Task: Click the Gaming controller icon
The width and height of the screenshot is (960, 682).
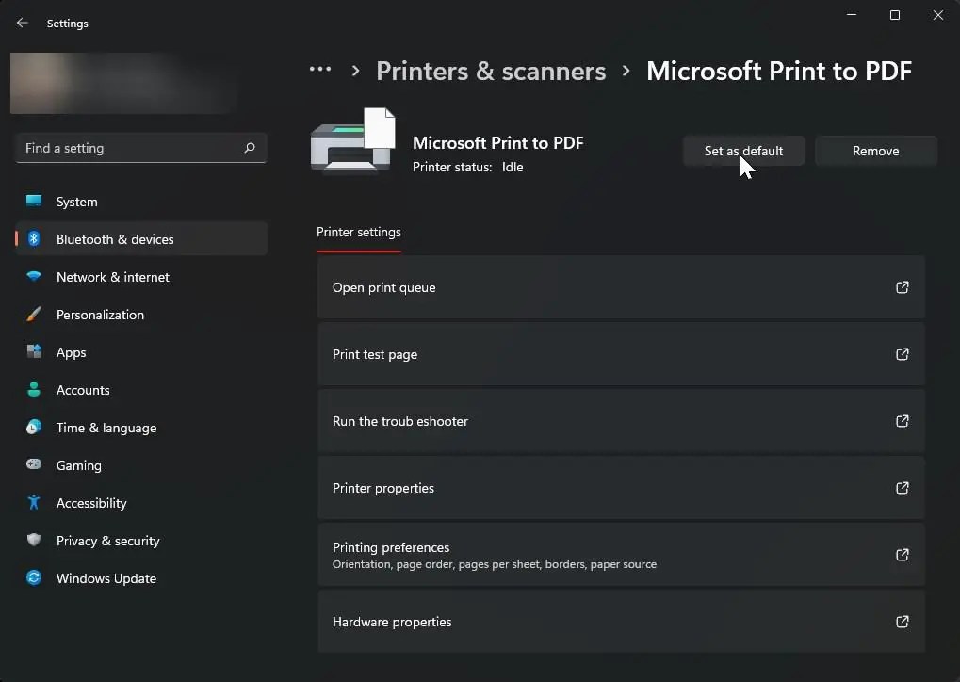Action: (34, 464)
